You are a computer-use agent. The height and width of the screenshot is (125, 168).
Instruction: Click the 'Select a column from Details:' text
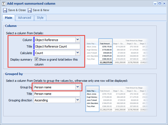coord(25,33)
